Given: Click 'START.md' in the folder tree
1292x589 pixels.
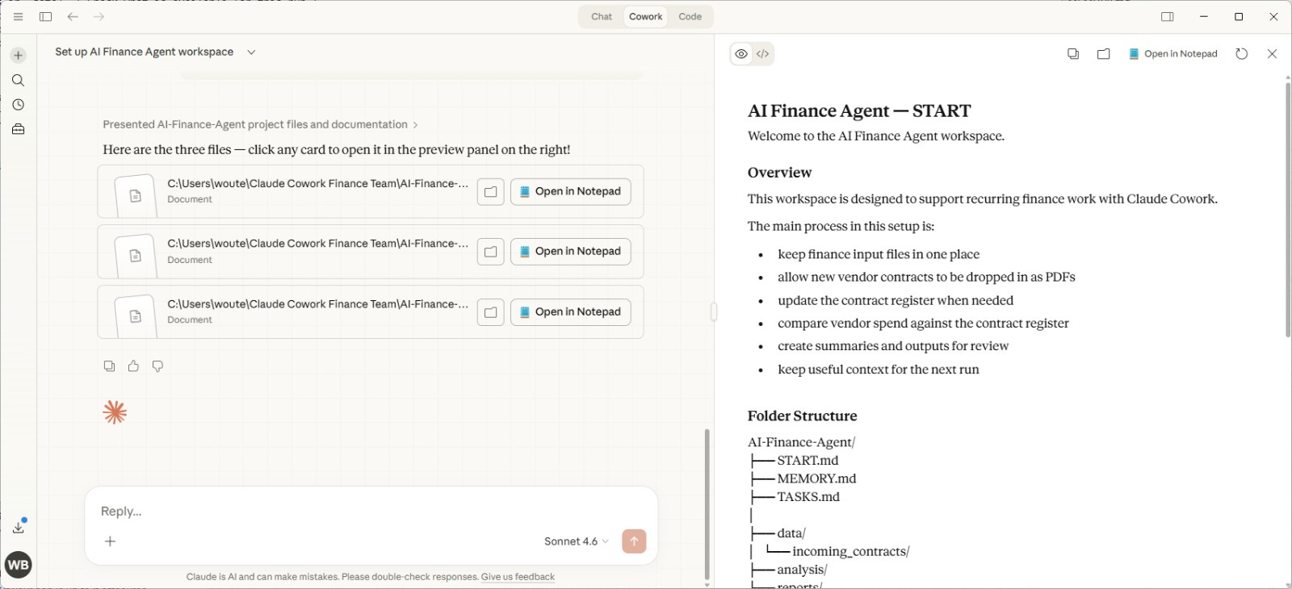Looking at the screenshot, I should (807, 461).
